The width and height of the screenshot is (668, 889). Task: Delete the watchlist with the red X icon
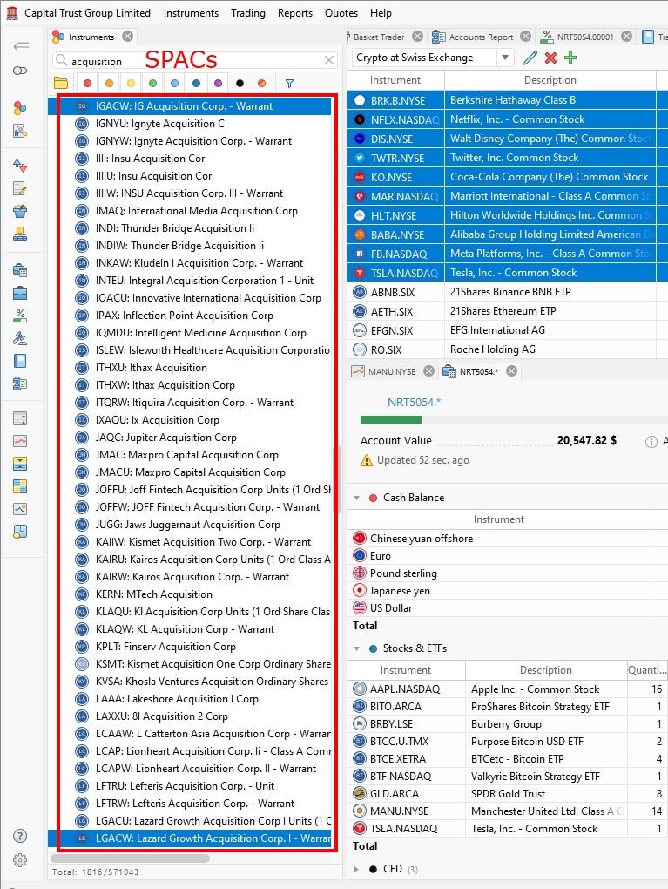coord(550,58)
